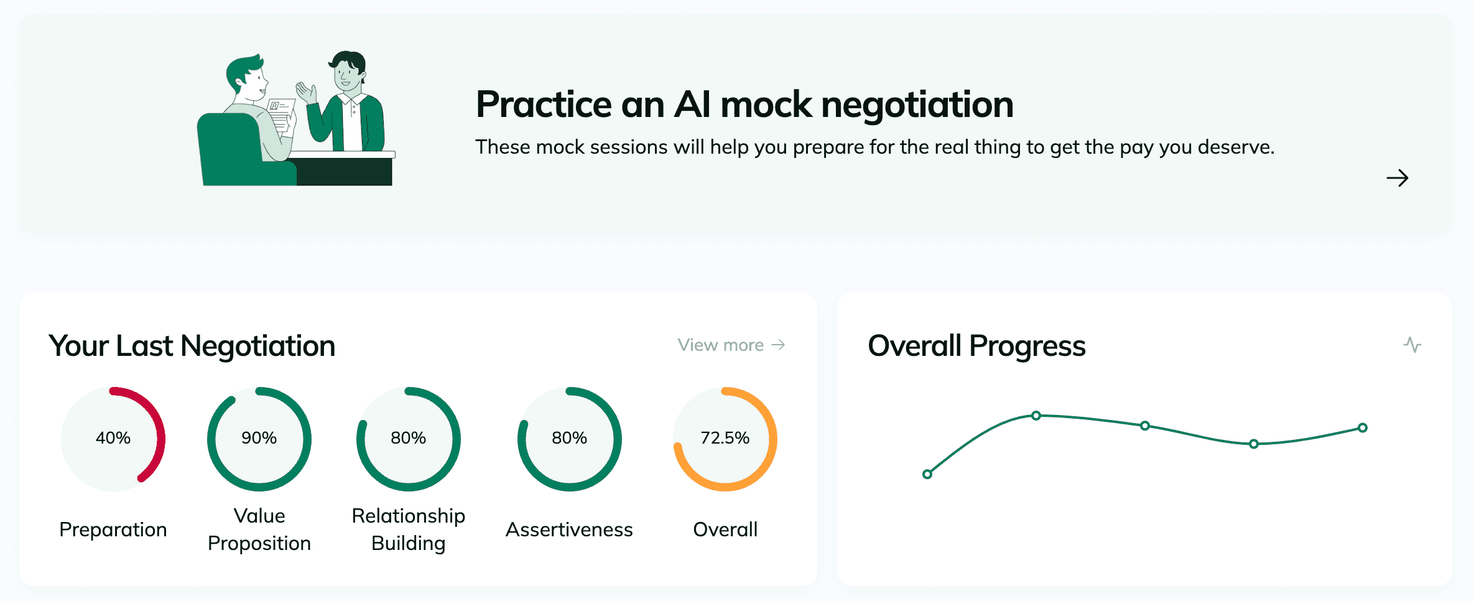This screenshot has height=601, width=1474.
Task: Click the Assertiveness label
Action: [569, 529]
